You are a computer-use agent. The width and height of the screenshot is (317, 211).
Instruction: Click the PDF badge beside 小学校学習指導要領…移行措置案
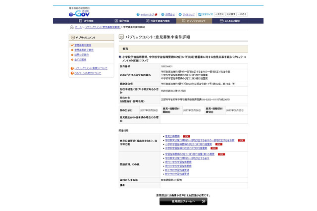click(219, 144)
